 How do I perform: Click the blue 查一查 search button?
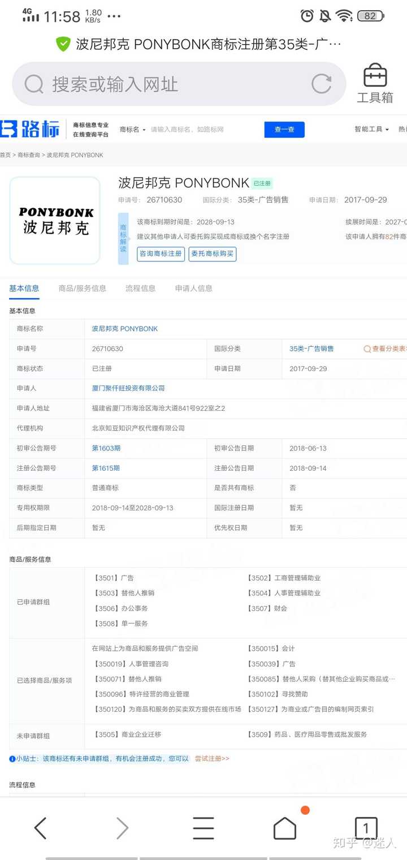click(284, 130)
